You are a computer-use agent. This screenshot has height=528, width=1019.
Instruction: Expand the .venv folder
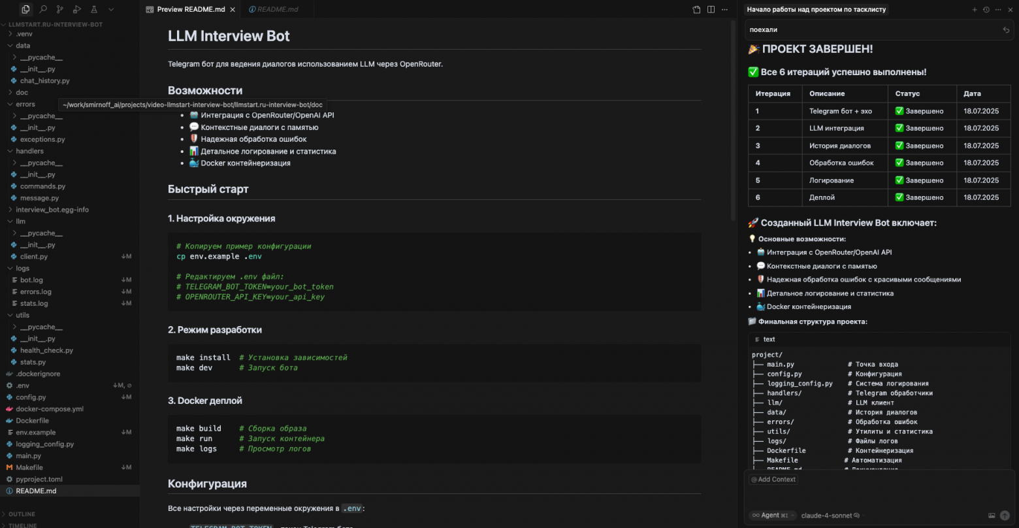tap(24, 34)
